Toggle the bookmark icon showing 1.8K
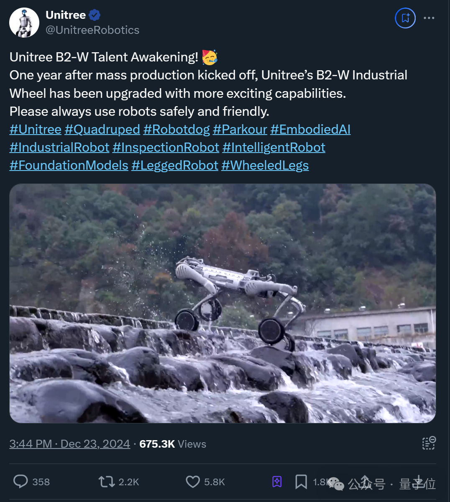The height and width of the screenshot is (502, 450). point(301,482)
